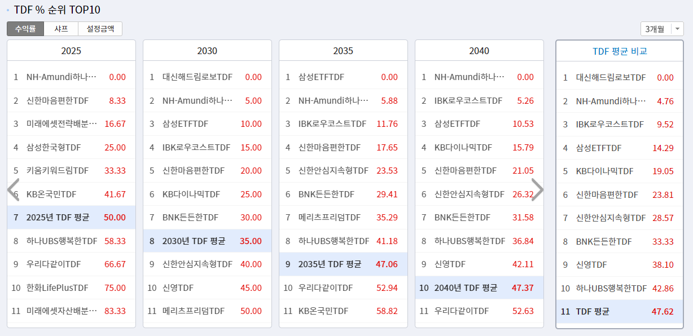The height and width of the screenshot is (336, 693).
Task: Click the 2025 card header
Action: click(71, 51)
